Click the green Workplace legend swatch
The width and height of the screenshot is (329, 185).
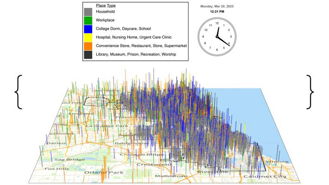(x=88, y=21)
